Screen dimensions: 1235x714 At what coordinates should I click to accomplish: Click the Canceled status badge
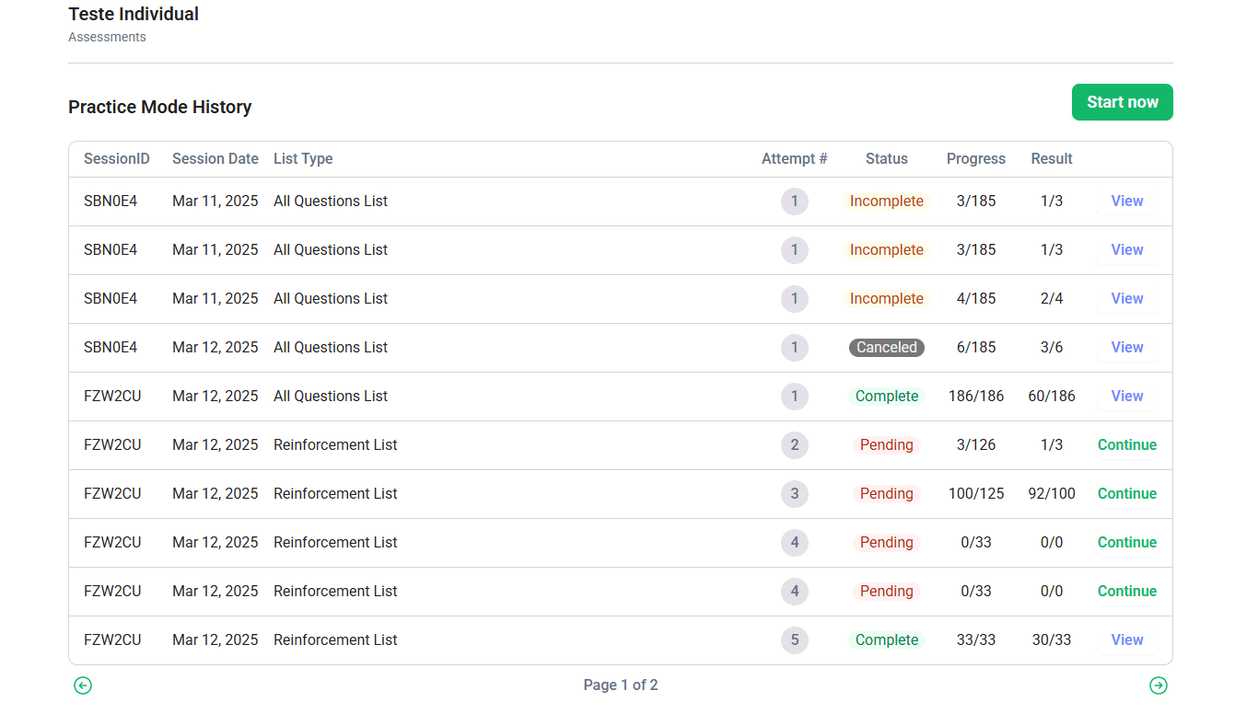887,348
